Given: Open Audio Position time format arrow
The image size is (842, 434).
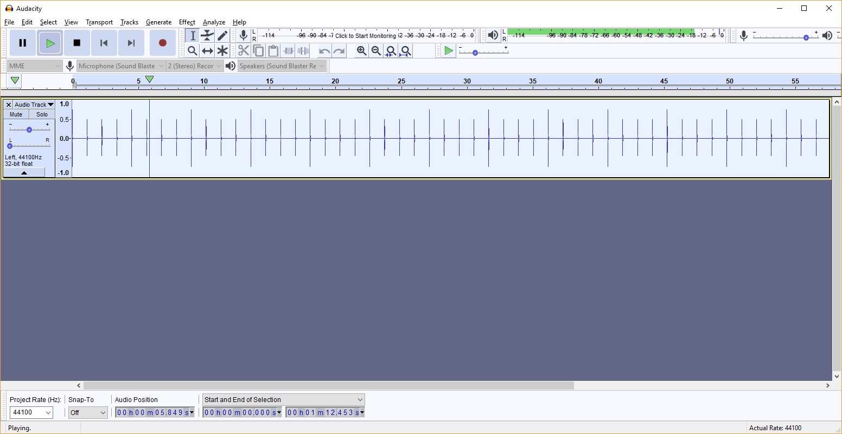Looking at the screenshot, I should (x=192, y=413).
